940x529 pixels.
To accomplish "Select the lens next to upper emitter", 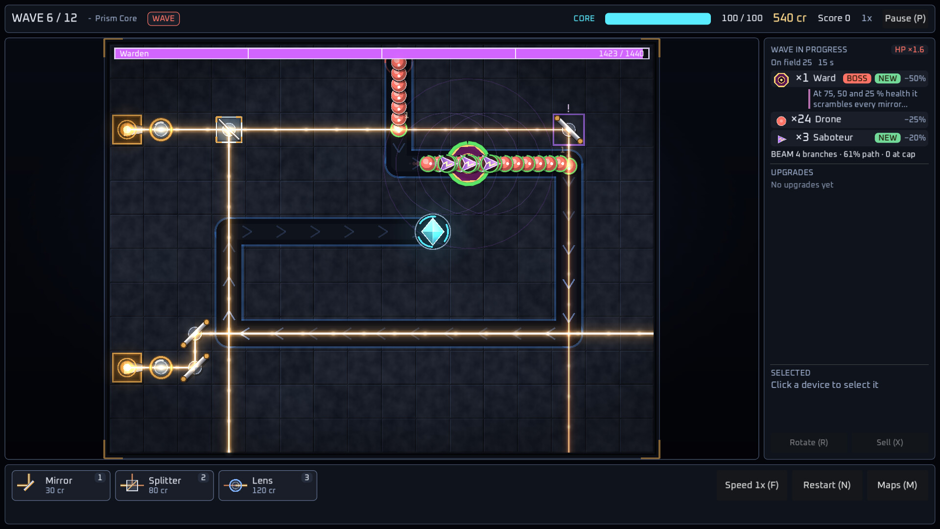I will pyautogui.click(x=161, y=130).
